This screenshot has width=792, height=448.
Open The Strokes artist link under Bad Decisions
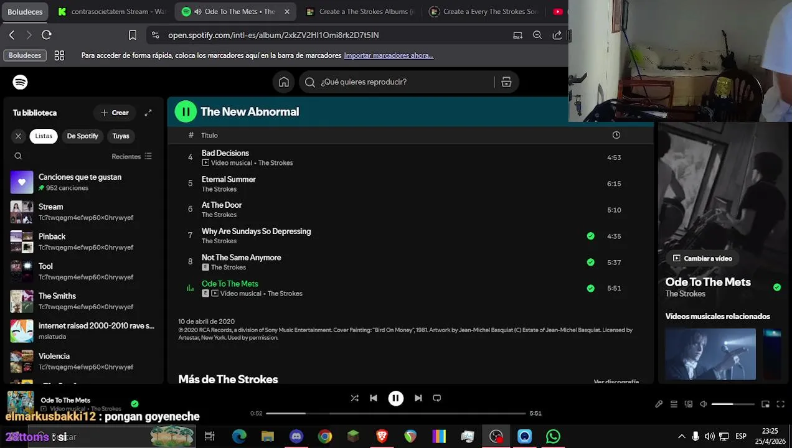tap(275, 163)
